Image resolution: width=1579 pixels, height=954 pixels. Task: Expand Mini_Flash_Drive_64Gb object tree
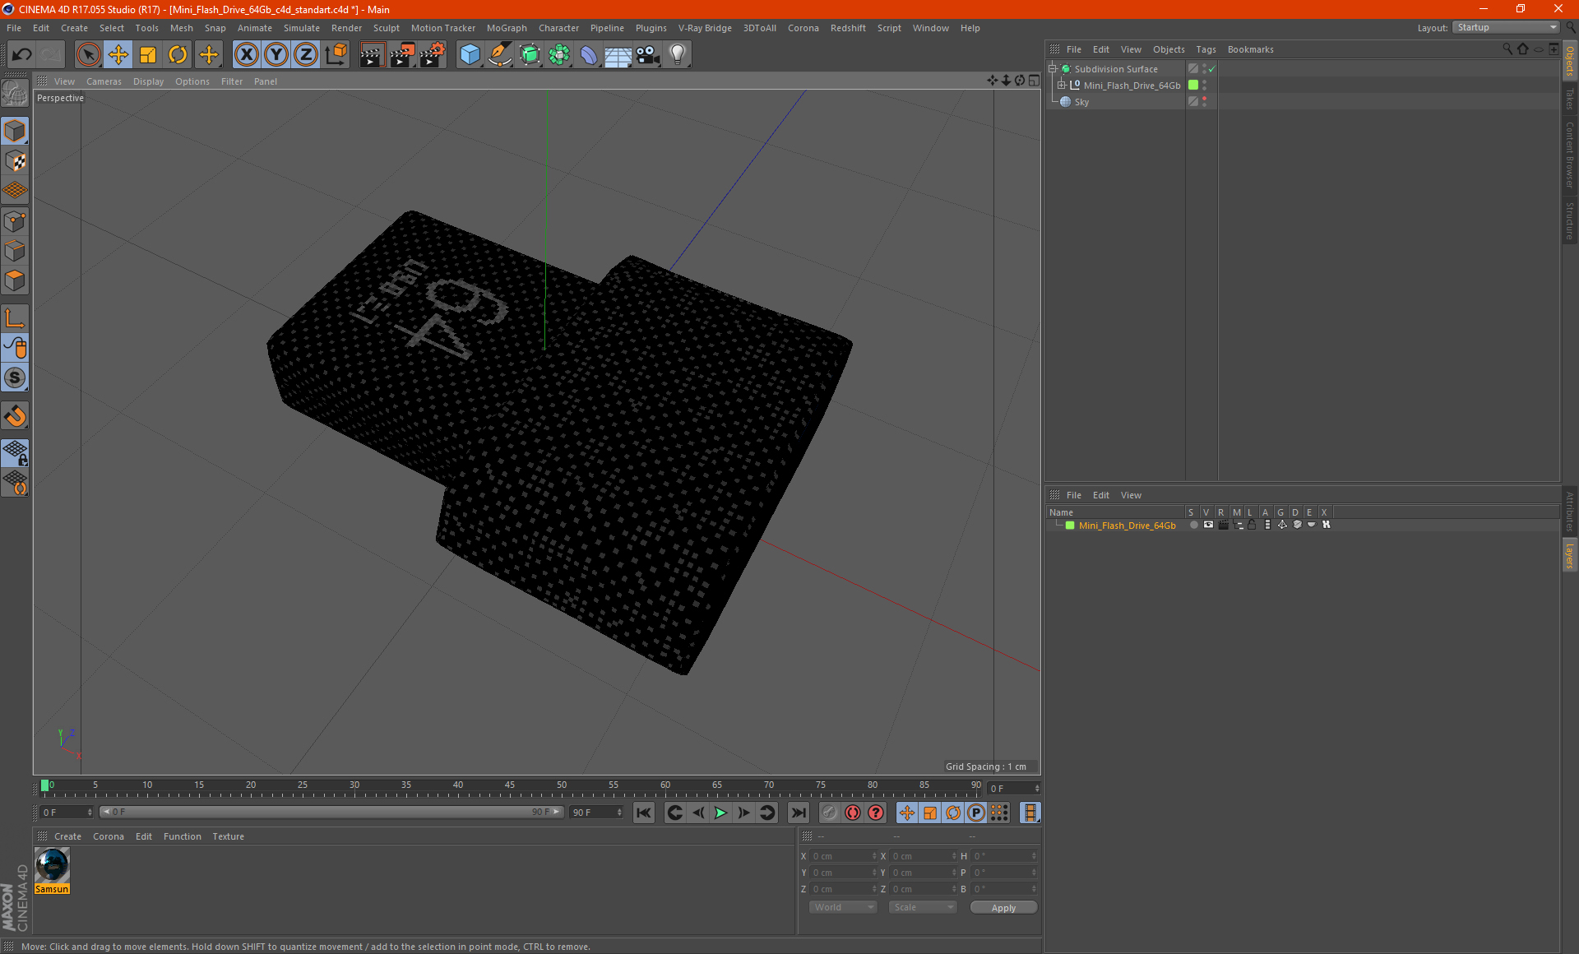pos(1061,86)
